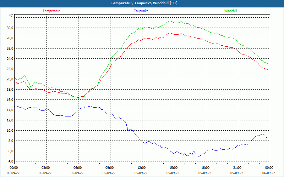Click the '18,0' y-axis value
The image size is (284, 177).
click(10, 90)
